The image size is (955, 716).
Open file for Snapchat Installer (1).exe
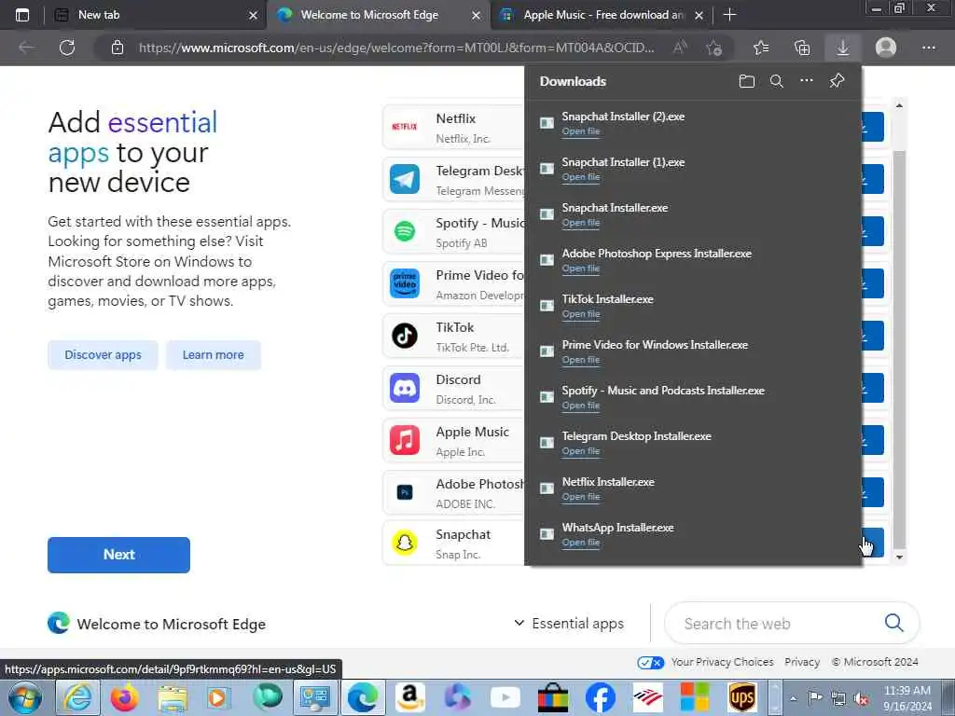coord(581,177)
